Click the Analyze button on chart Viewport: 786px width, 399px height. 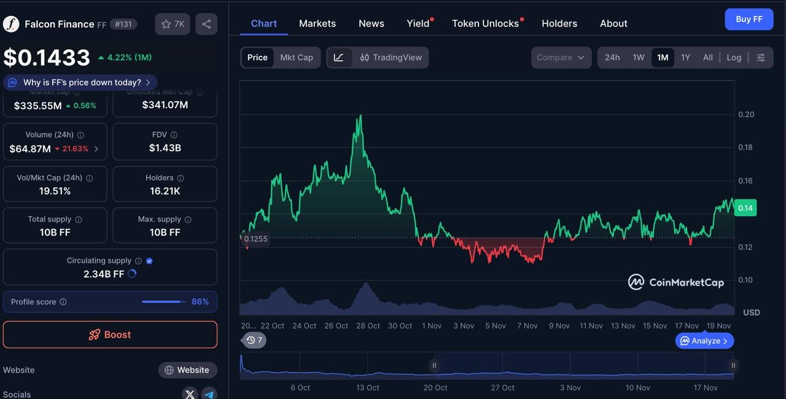(704, 341)
